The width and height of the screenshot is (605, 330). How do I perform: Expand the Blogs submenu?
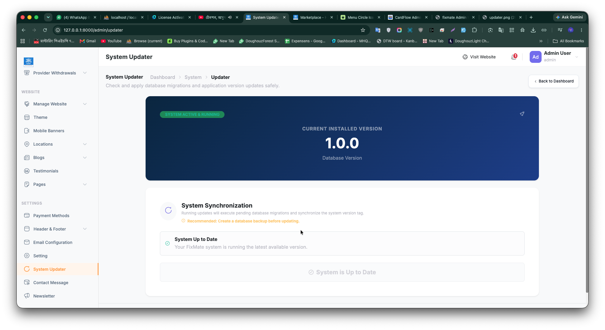(85, 158)
